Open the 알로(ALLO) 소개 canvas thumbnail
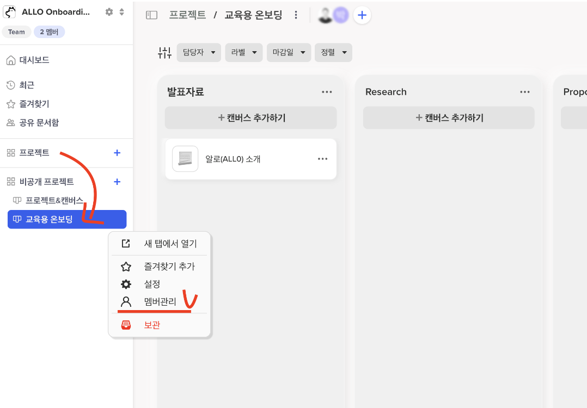The height and width of the screenshot is (408, 587). (x=185, y=159)
